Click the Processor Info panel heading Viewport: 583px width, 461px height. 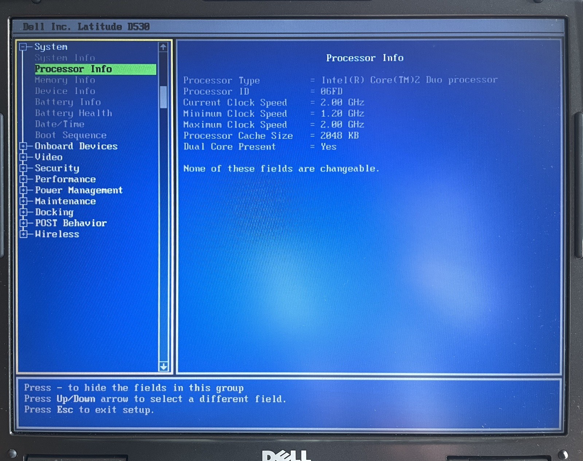pyautogui.click(x=365, y=58)
